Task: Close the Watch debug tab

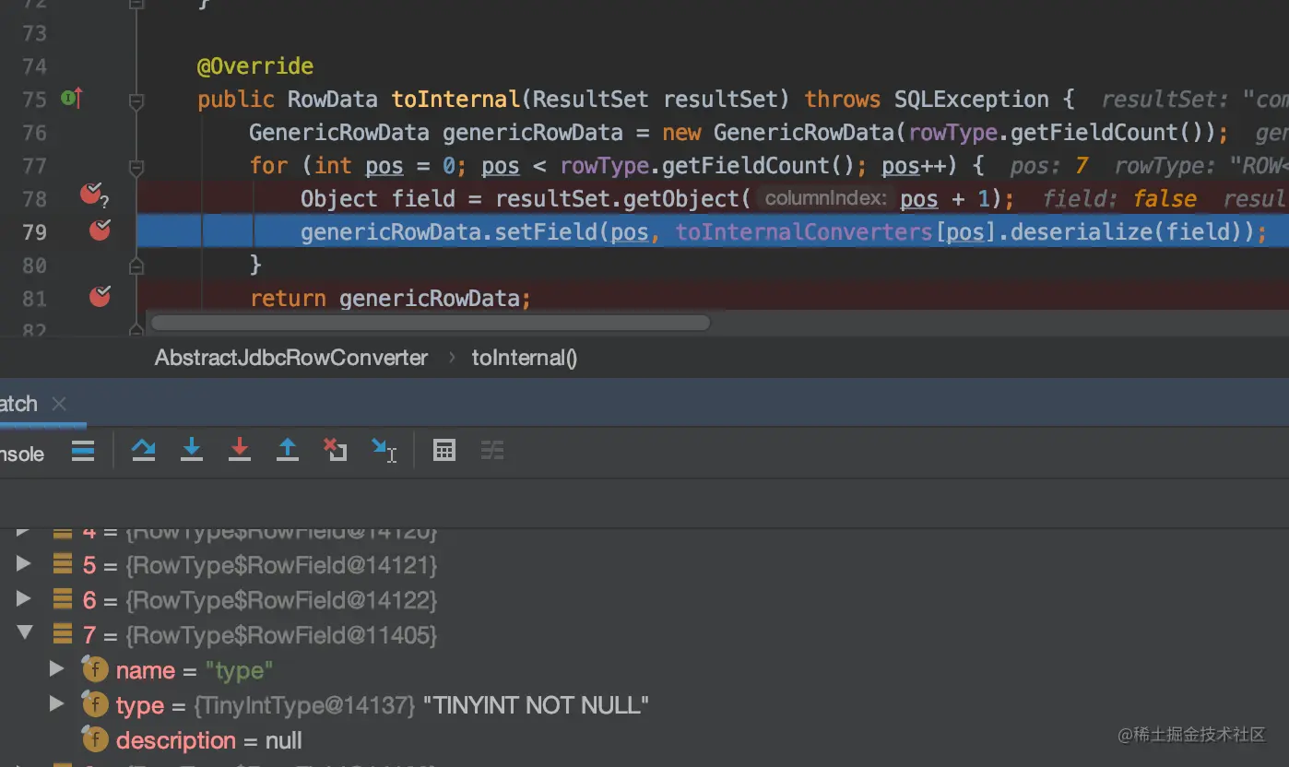Action: (x=59, y=404)
